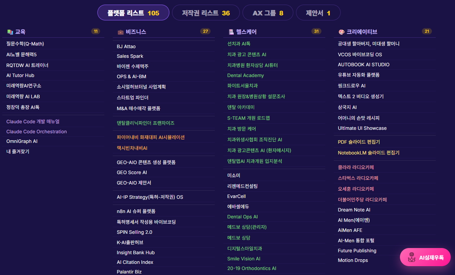Open S-TEAM 개원 로드맵
Image resolution: width=455 pixels, height=275 pixels.
248,118
